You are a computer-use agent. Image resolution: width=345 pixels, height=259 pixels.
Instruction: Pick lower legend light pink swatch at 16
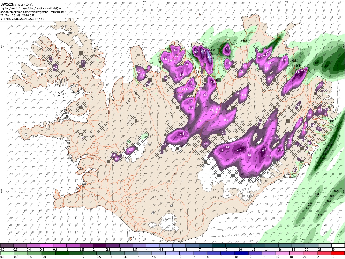pos(283,253)
